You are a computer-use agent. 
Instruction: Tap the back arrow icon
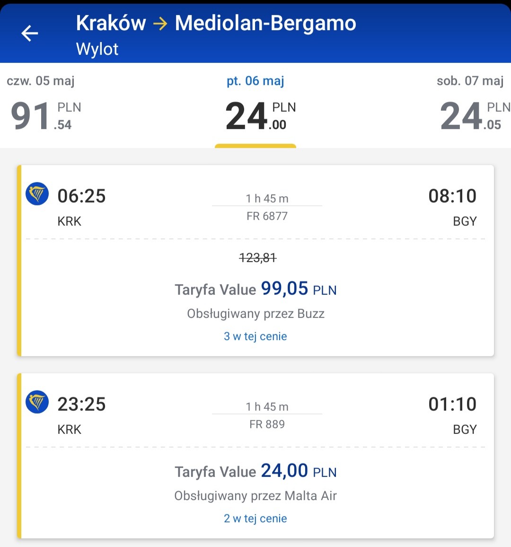click(30, 34)
